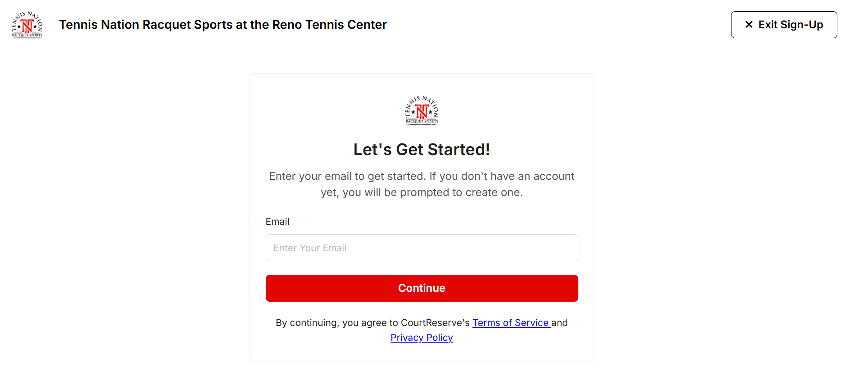Image resolution: width=845 pixels, height=366 pixels.
Task: Open the Terms of Service link
Action: (x=511, y=323)
